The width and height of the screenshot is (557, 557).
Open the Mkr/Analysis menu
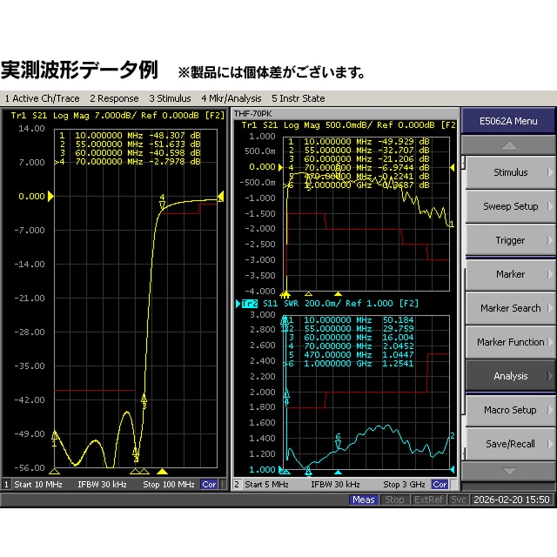pos(231,98)
